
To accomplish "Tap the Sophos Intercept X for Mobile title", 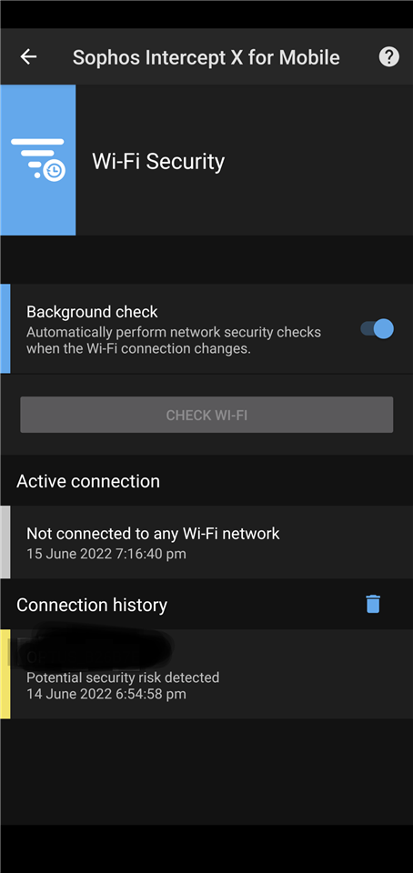I will click(206, 56).
